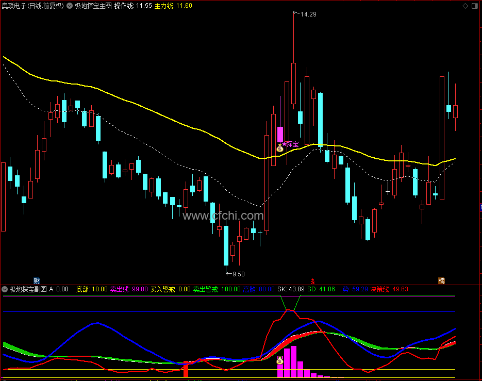
Task: Click the 卖出线: 99.00 value
Action: 129,289
